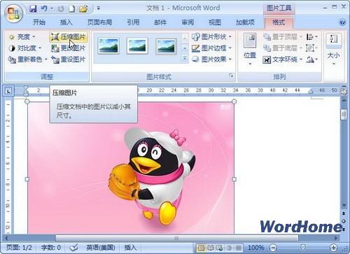Viewport: 350px width, 254px height.
Task: Open the 位置 position dropdown
Action: 250,50
